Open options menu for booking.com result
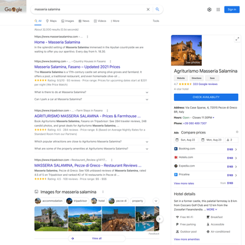 pyautogui.click(x=110, y=61)
